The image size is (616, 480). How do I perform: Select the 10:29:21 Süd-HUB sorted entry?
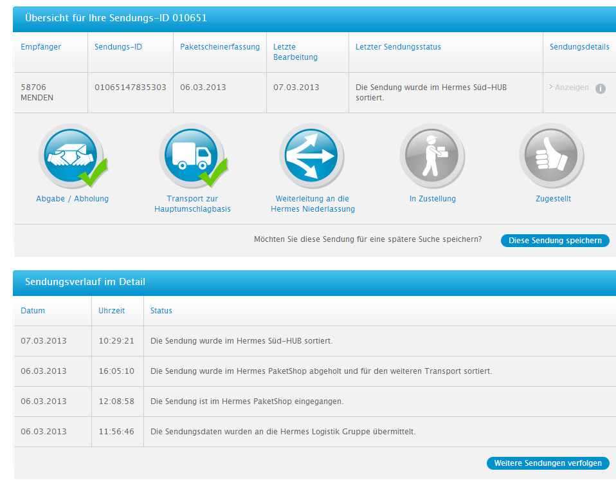pos(241,341)
